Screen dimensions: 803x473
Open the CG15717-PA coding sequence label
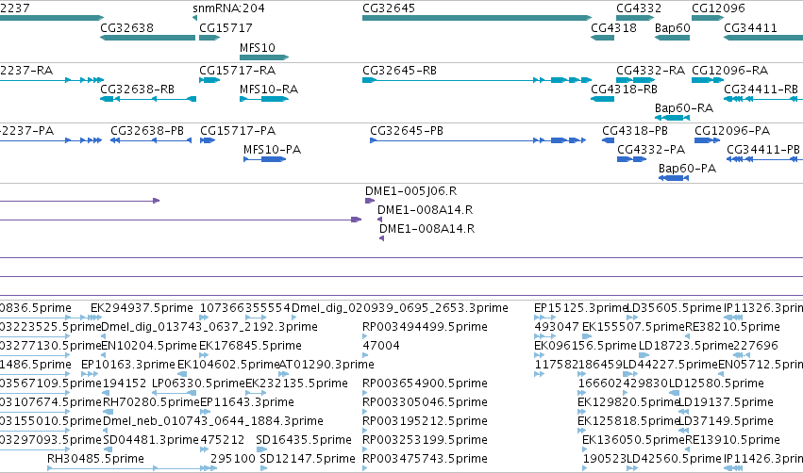[x=238, y=130]
